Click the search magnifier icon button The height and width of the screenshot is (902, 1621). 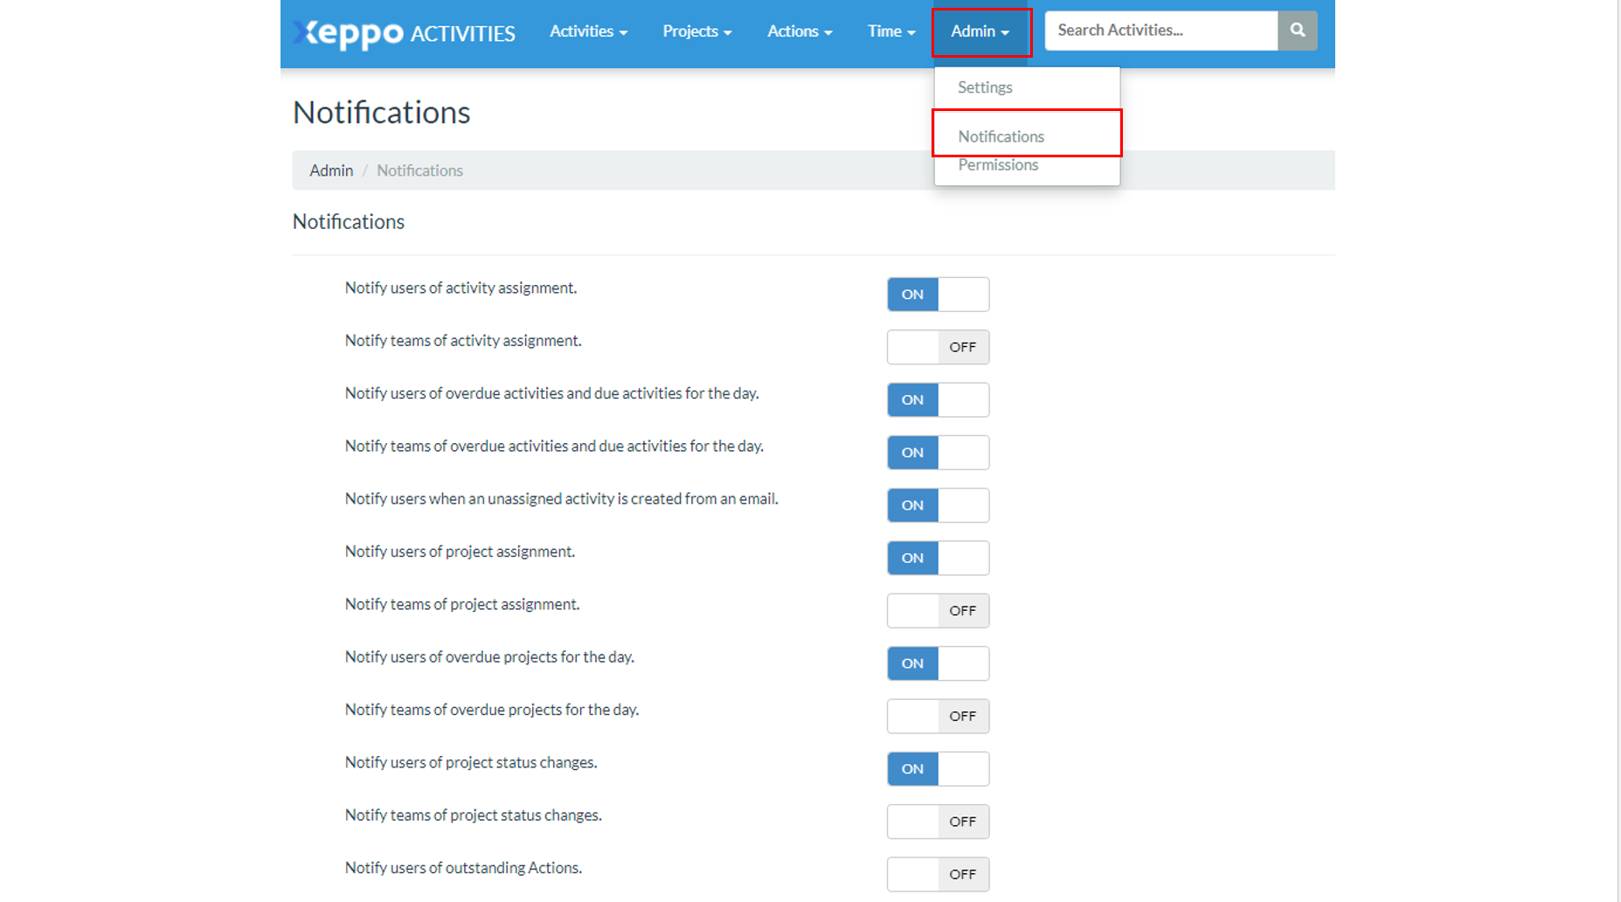pyautogui.click(x=1297, y=31)
